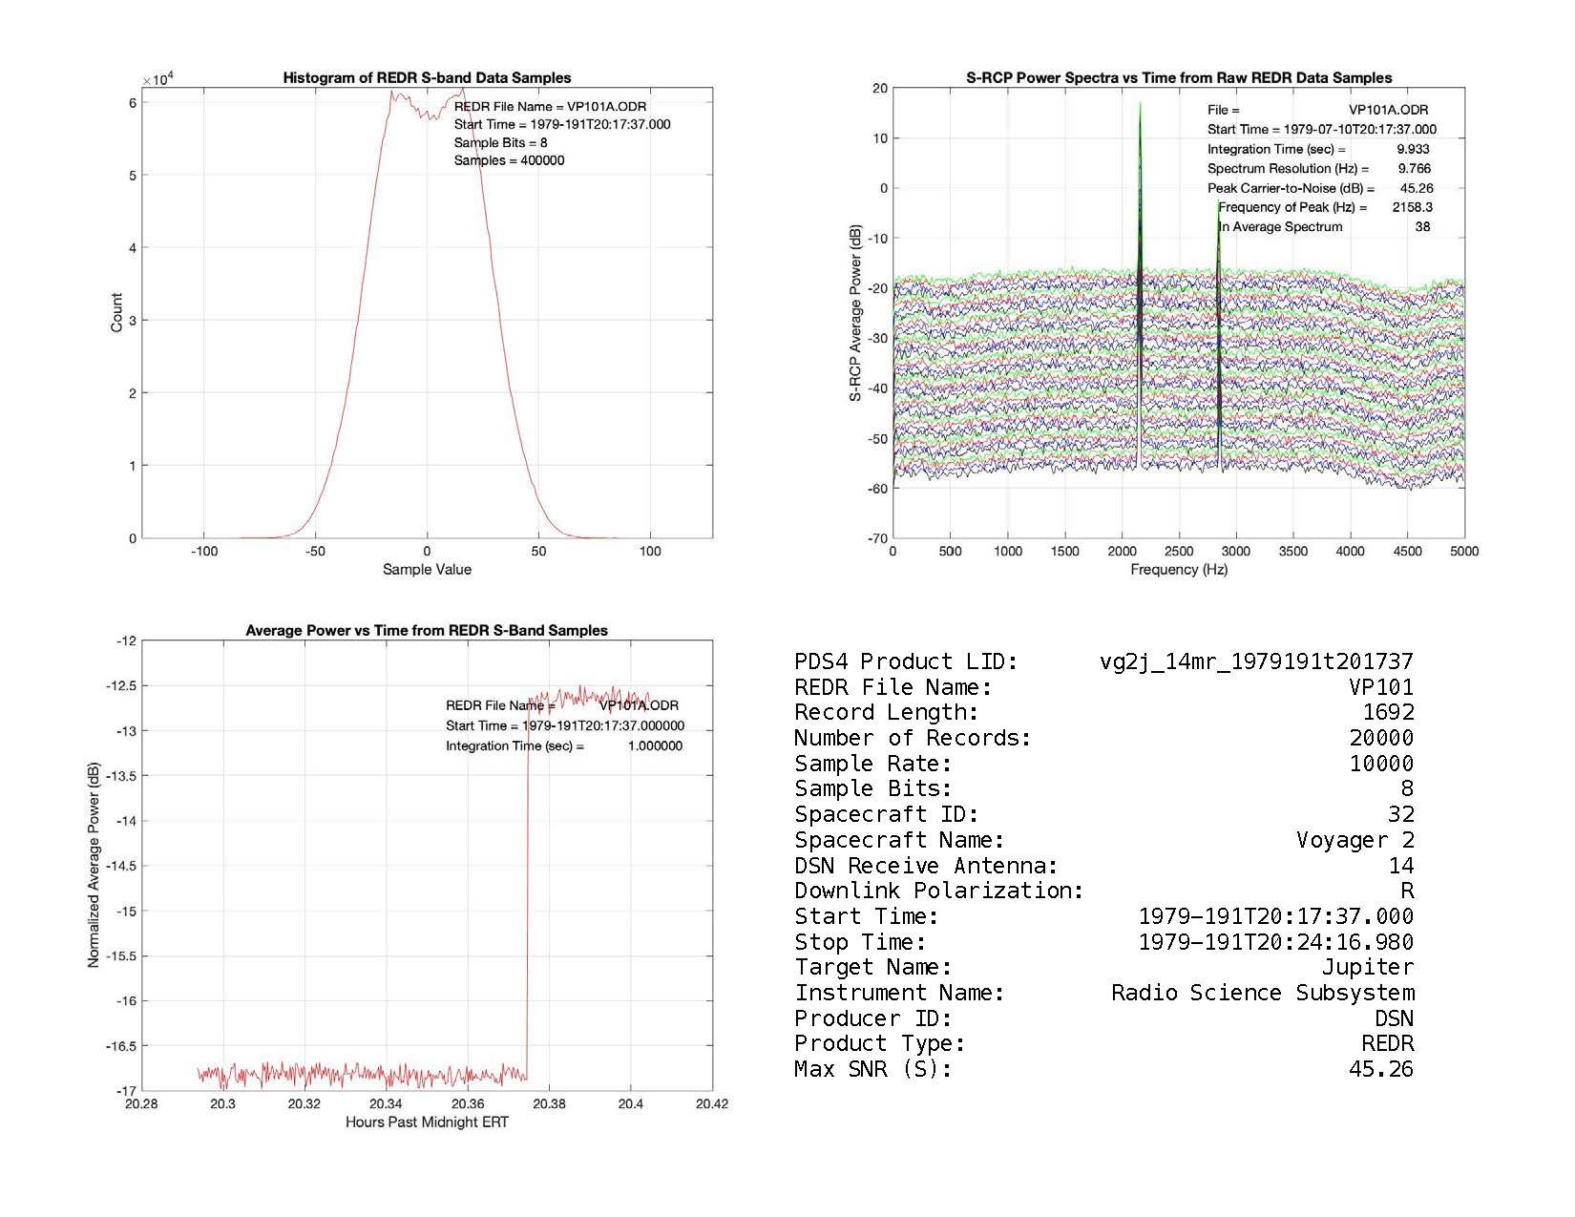Click the 'S-RCP Average Power (dB)' axis label
The image size is (1575, 1217).
click(855, 313)
